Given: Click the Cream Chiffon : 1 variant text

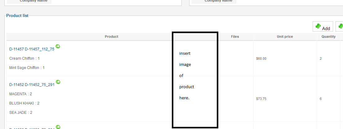Looking at the screenshot, I should pyautogui.click(x=24, y=58).
